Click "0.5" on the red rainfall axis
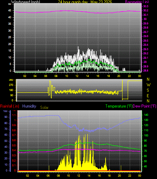Image resolution: width=157 pixels, height=179 pixels. (14, 145)
